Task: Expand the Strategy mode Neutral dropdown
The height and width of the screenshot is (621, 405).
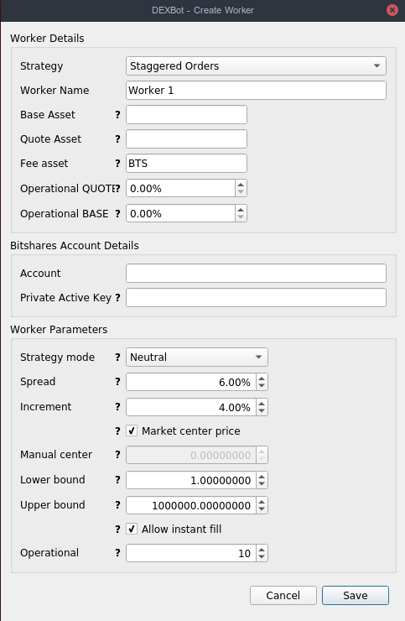Action: pyautogui.click(x=197, y=357)
